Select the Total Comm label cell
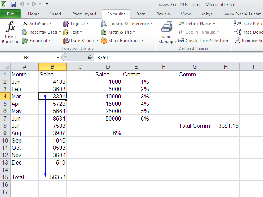 point(195,126)
